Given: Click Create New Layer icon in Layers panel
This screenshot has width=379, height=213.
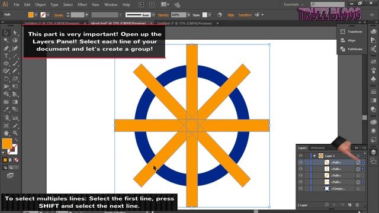Looking at the screenshot, I should 349,205.
